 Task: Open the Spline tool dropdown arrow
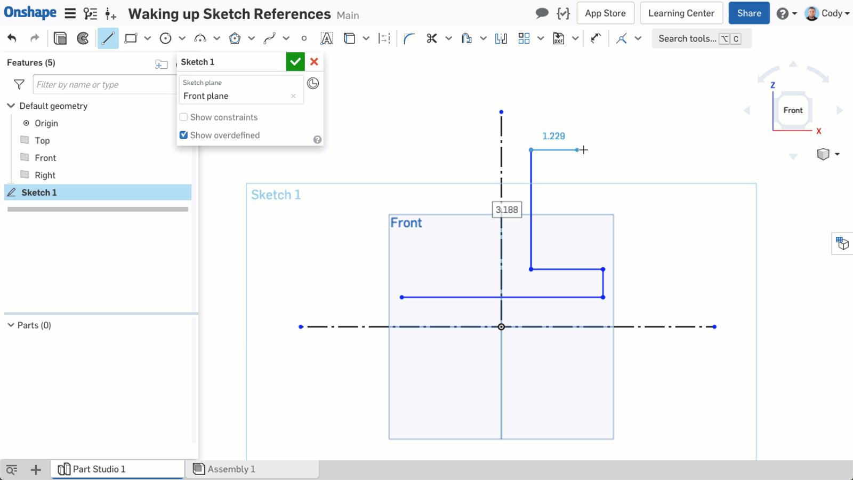pos(286,38)
